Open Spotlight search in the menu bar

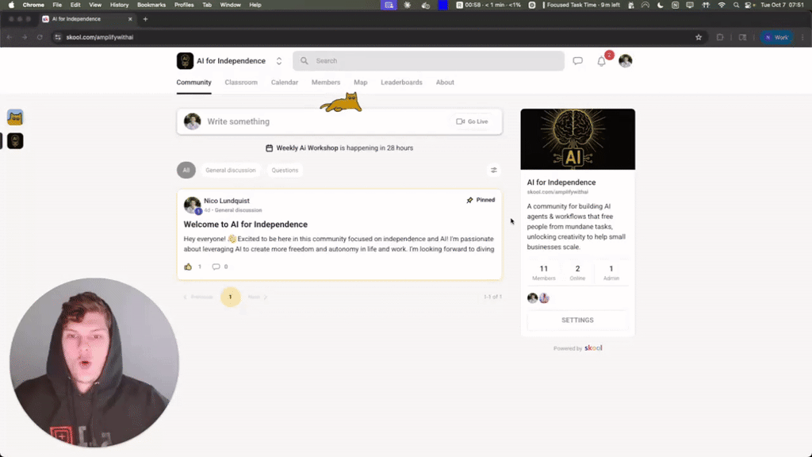click(736, 5)
